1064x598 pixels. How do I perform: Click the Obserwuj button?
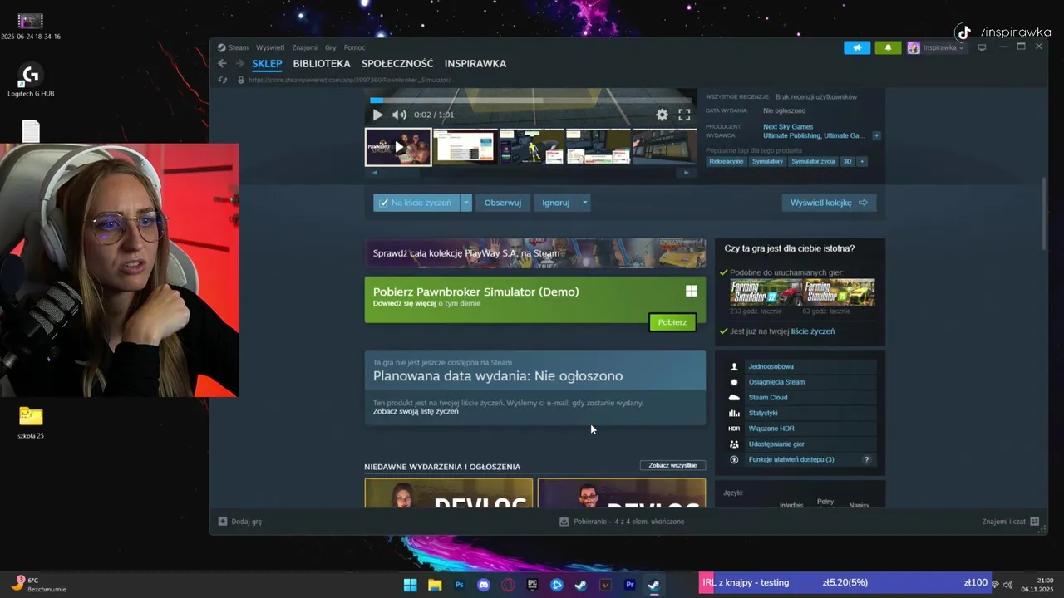tap(503, 203)
